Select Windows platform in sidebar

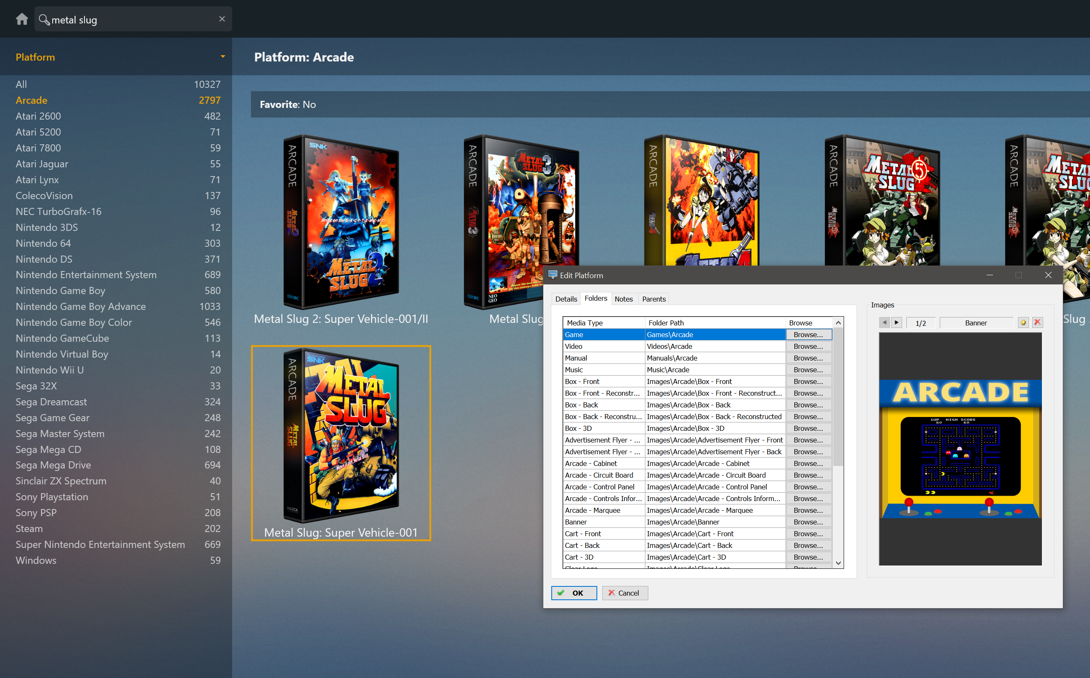(x=118, y=560)
